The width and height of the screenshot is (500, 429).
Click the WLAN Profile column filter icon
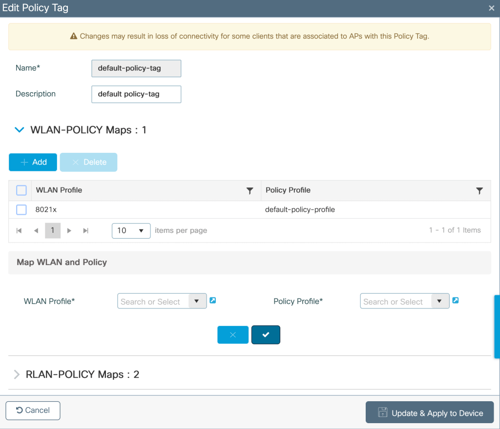point(250,191)
